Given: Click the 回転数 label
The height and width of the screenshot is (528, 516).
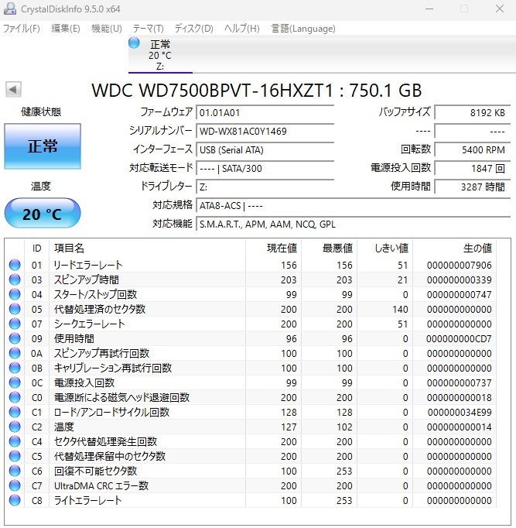Looking at the screenshot, I should (x=415, y=149).
